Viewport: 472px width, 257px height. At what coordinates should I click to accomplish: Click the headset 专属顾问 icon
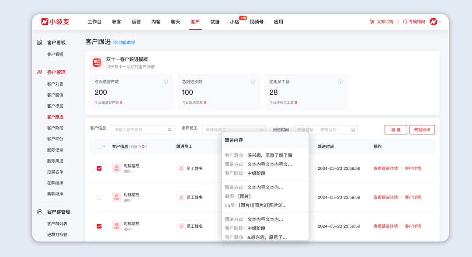click(x=405, y=22)
